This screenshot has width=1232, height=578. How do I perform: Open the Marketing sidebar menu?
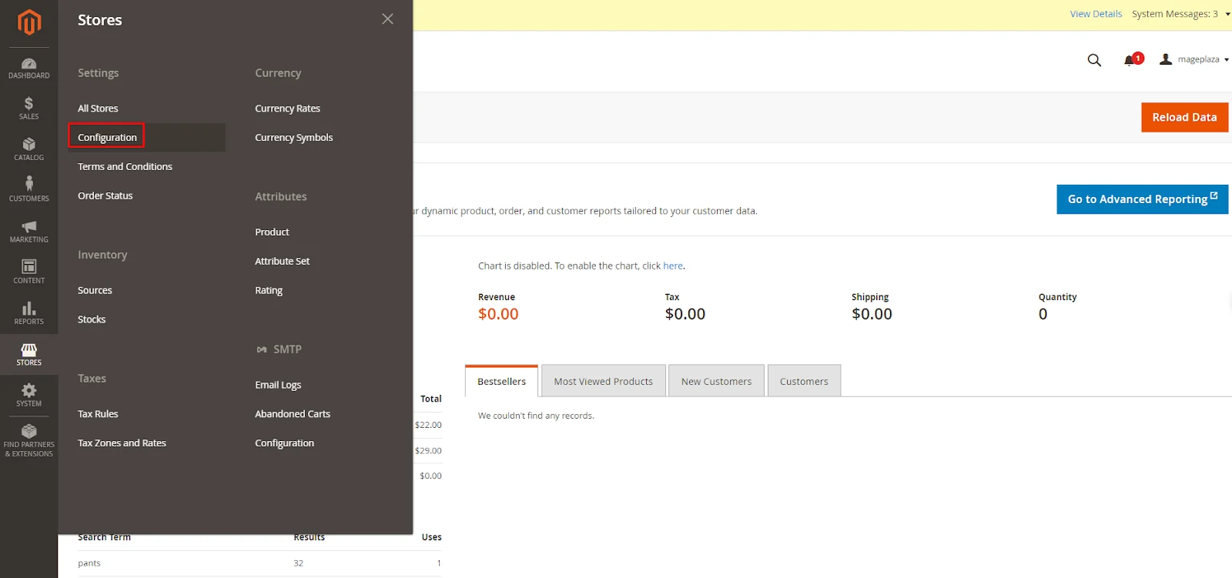29,232
